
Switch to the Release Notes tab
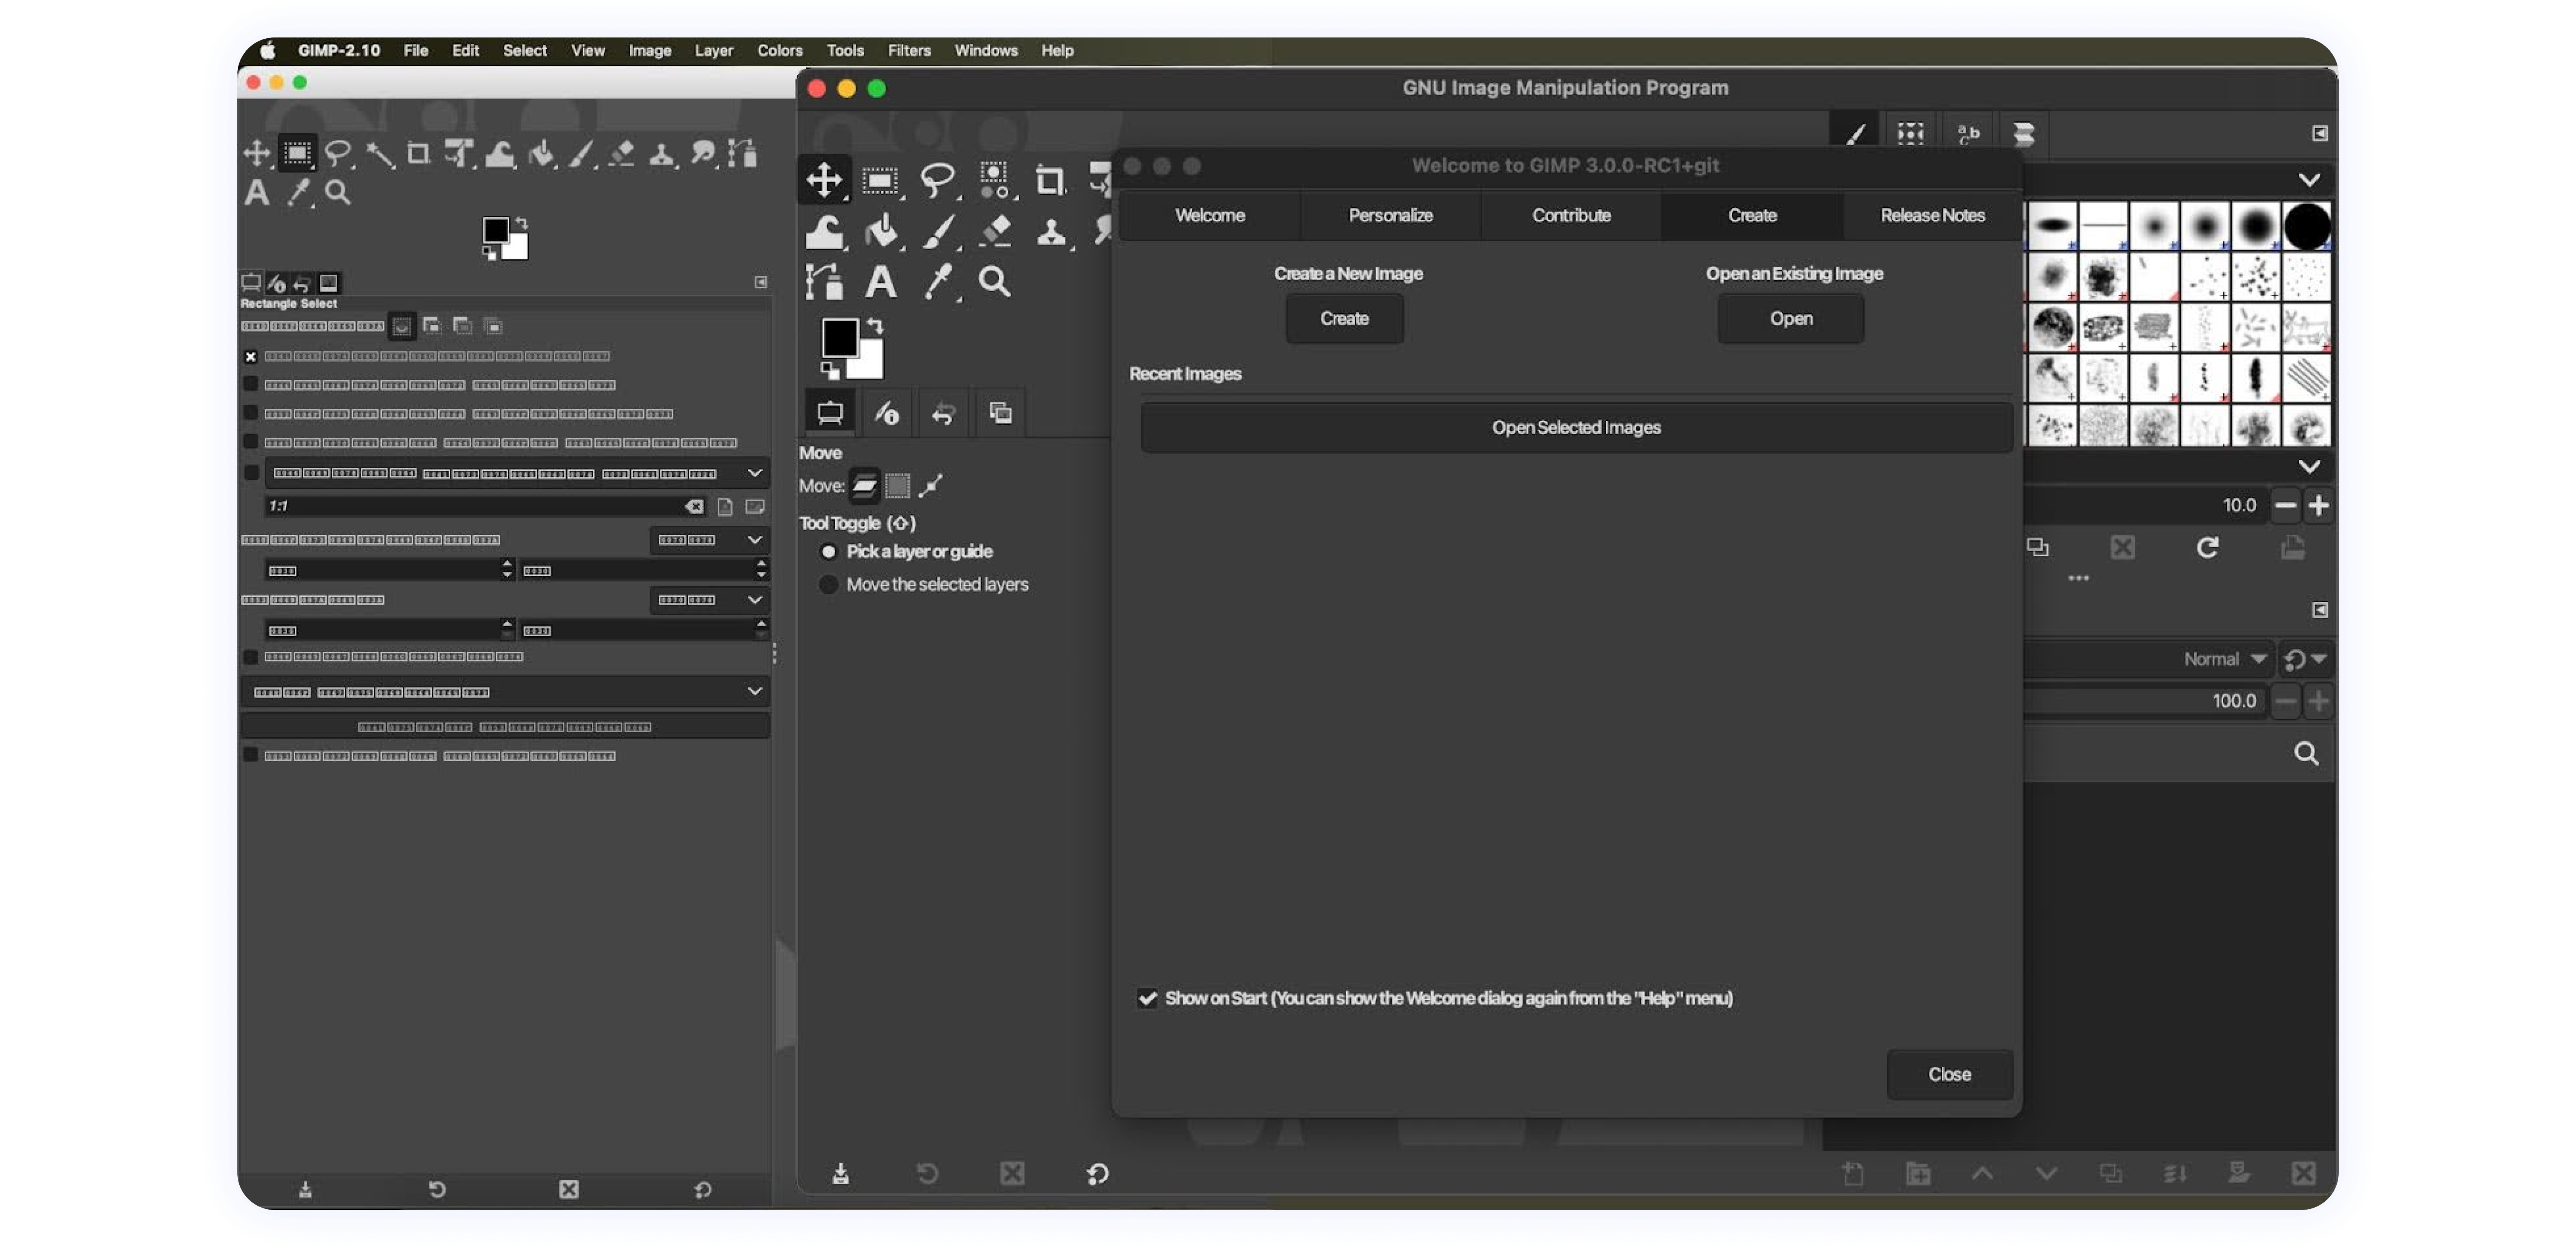click(1931, 215)
